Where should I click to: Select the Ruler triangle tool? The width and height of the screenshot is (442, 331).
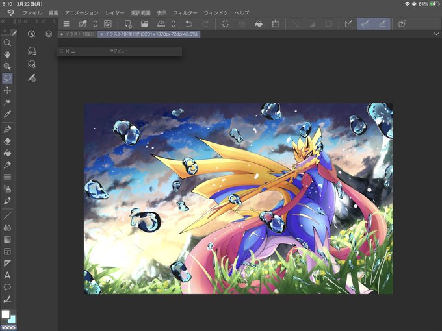click(x=7, y=263)
